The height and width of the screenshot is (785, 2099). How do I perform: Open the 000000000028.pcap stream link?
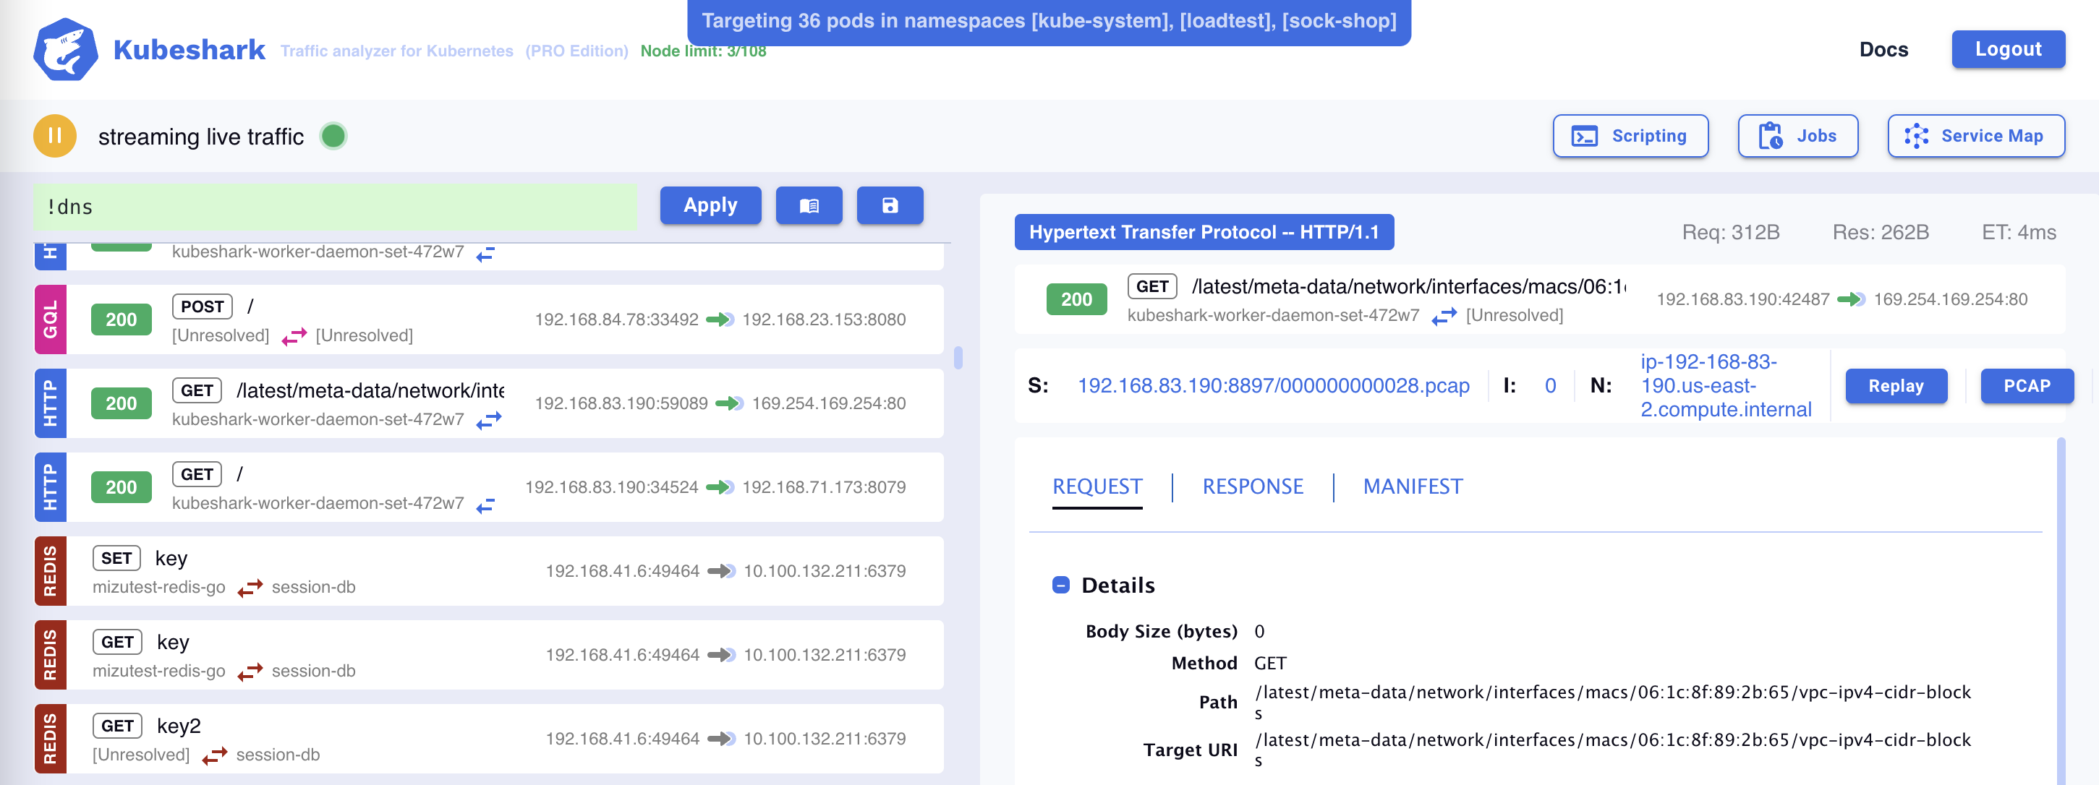tap(1273, 386)
